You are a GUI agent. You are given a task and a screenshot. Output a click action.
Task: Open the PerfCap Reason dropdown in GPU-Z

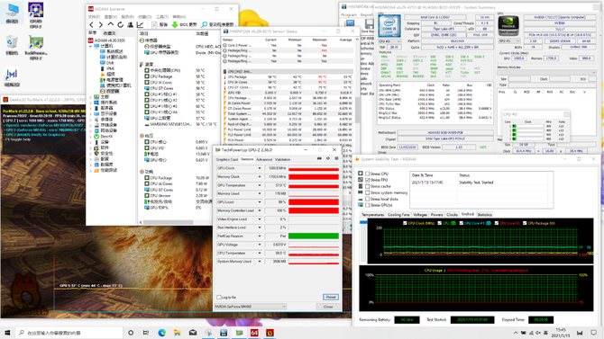(x=260, y=236)
